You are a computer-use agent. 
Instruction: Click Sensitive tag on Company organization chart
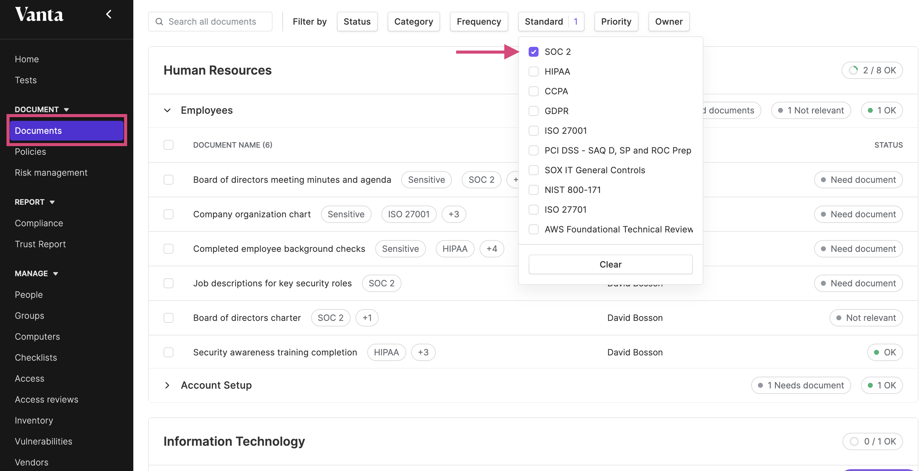pos(346,214)
